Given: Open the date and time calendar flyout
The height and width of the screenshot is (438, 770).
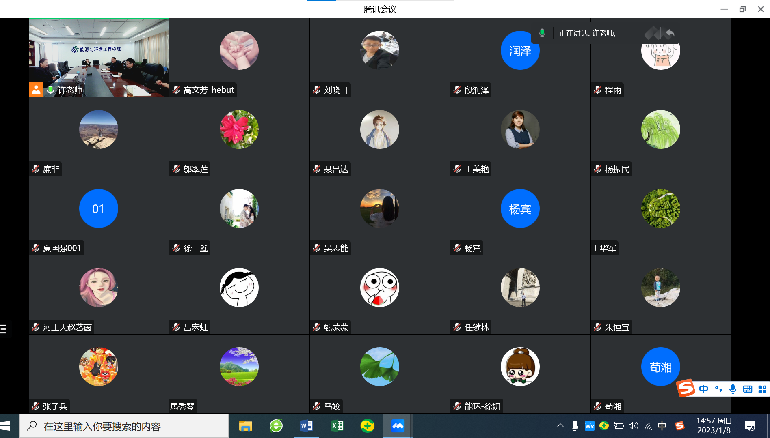Looking at the screenshot, I should (714, 426).
